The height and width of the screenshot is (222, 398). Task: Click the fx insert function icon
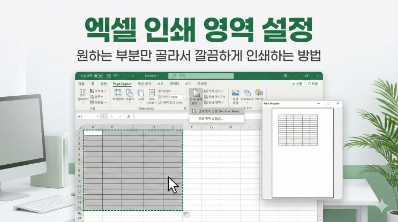click(x=129, y=116)
